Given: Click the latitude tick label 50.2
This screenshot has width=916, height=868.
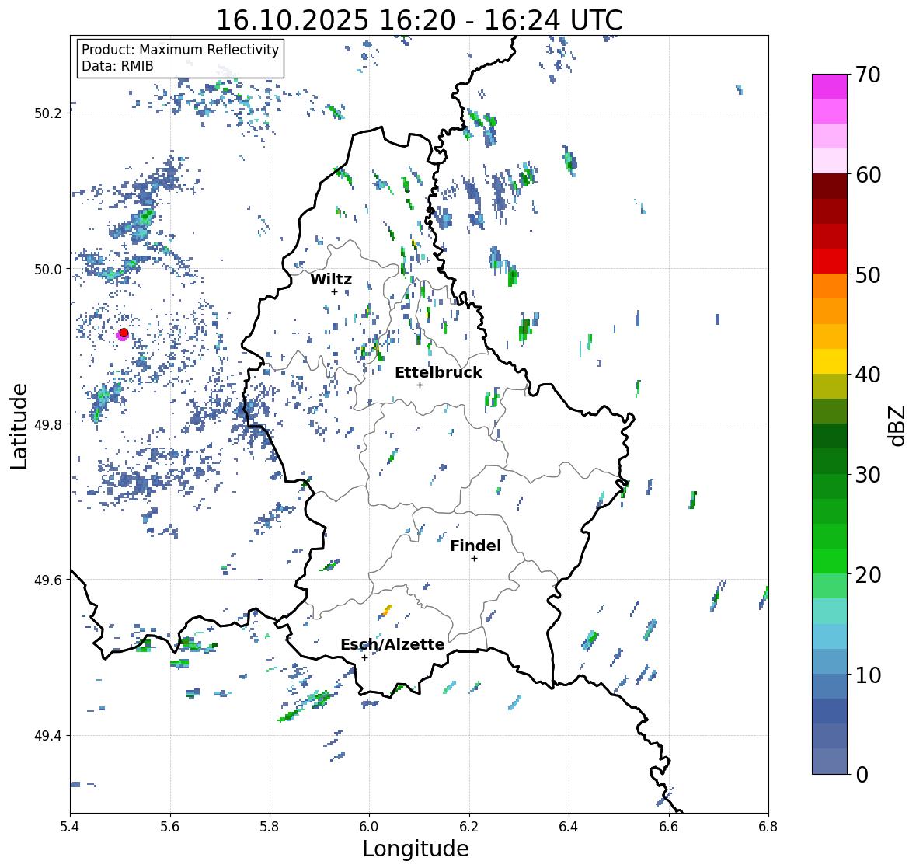Looking at the screenshot, I should [x=48, y=113].
